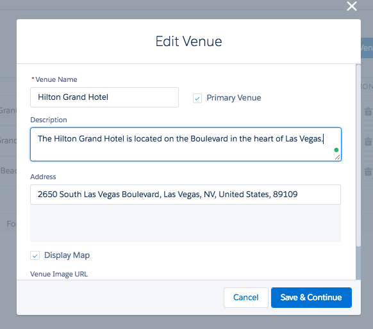The width and height of the screenshot is (373, 329).
Task: Click the Description resize handle
Action: click(337, 157)
